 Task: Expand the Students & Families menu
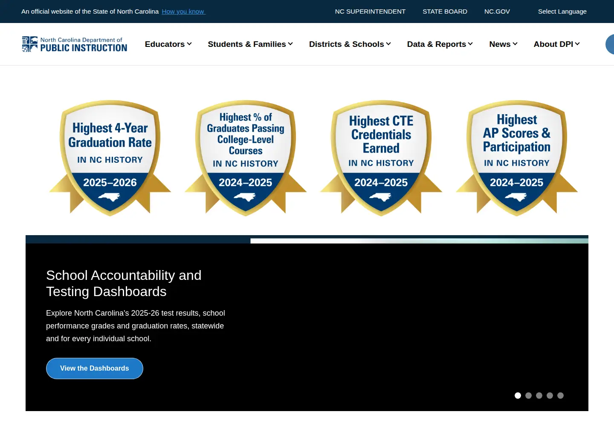250,44
